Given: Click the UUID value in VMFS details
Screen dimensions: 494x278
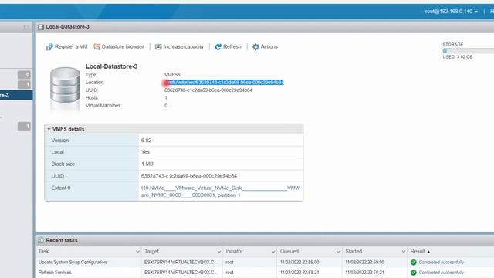Looking at the screenshot, I should click(x=189, y=176).
